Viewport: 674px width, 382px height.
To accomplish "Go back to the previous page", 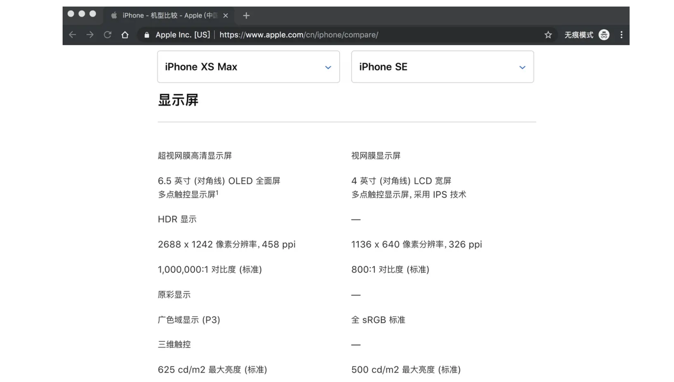I will point(72,35).
